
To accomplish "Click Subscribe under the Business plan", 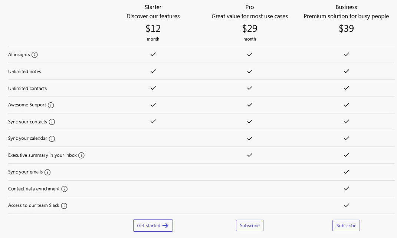I will [x=346, y=225].
